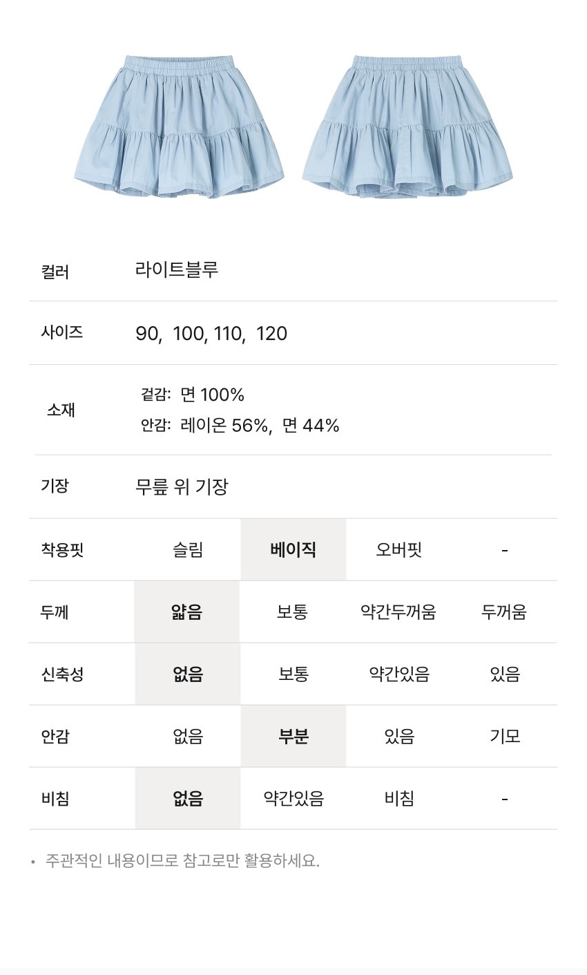The image size is (587, 975).
Task: Click the 레이온 56%, 면 44% lining text
Action: [x=260, y=426]
